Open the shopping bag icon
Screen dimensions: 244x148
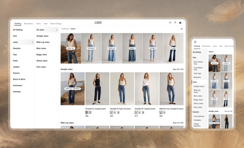coord(180,23)
